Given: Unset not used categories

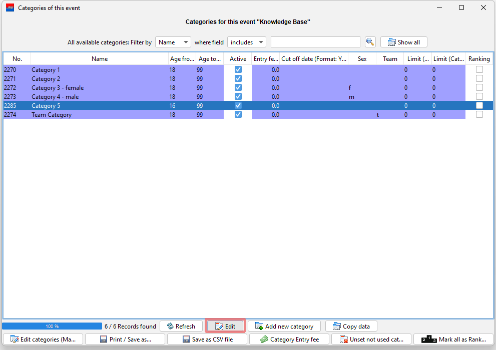Looking at the screenshot, I should coord(371,339).
